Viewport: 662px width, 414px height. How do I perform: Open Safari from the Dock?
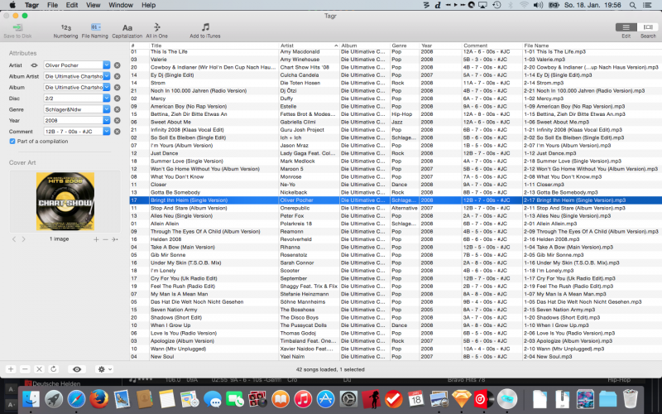click(x=76, y=399)
